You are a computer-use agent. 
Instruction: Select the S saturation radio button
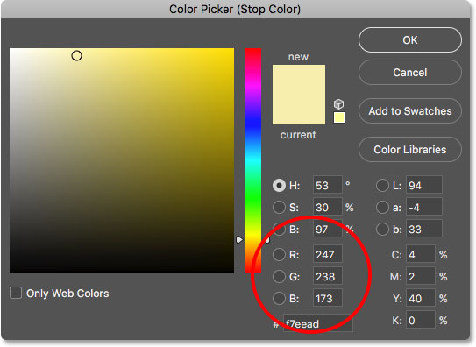pos(279,208)
